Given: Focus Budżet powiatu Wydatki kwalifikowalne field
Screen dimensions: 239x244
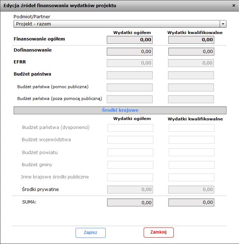Looking at the screenshot, I should click(192, 152).
